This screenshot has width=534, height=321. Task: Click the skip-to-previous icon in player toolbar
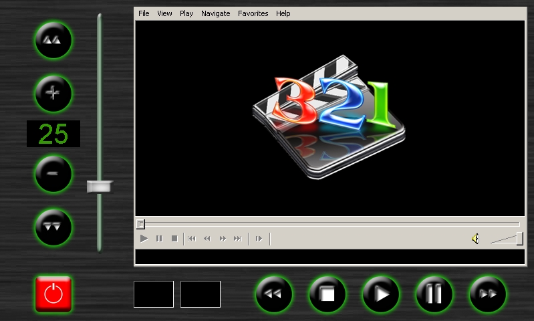[192, 239]
